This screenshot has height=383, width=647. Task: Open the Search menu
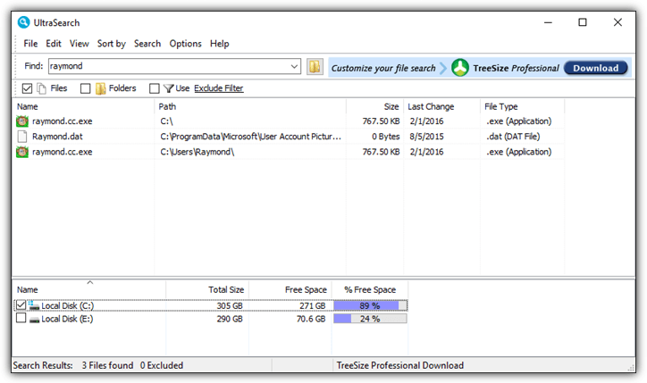click(x=147, y=44)
